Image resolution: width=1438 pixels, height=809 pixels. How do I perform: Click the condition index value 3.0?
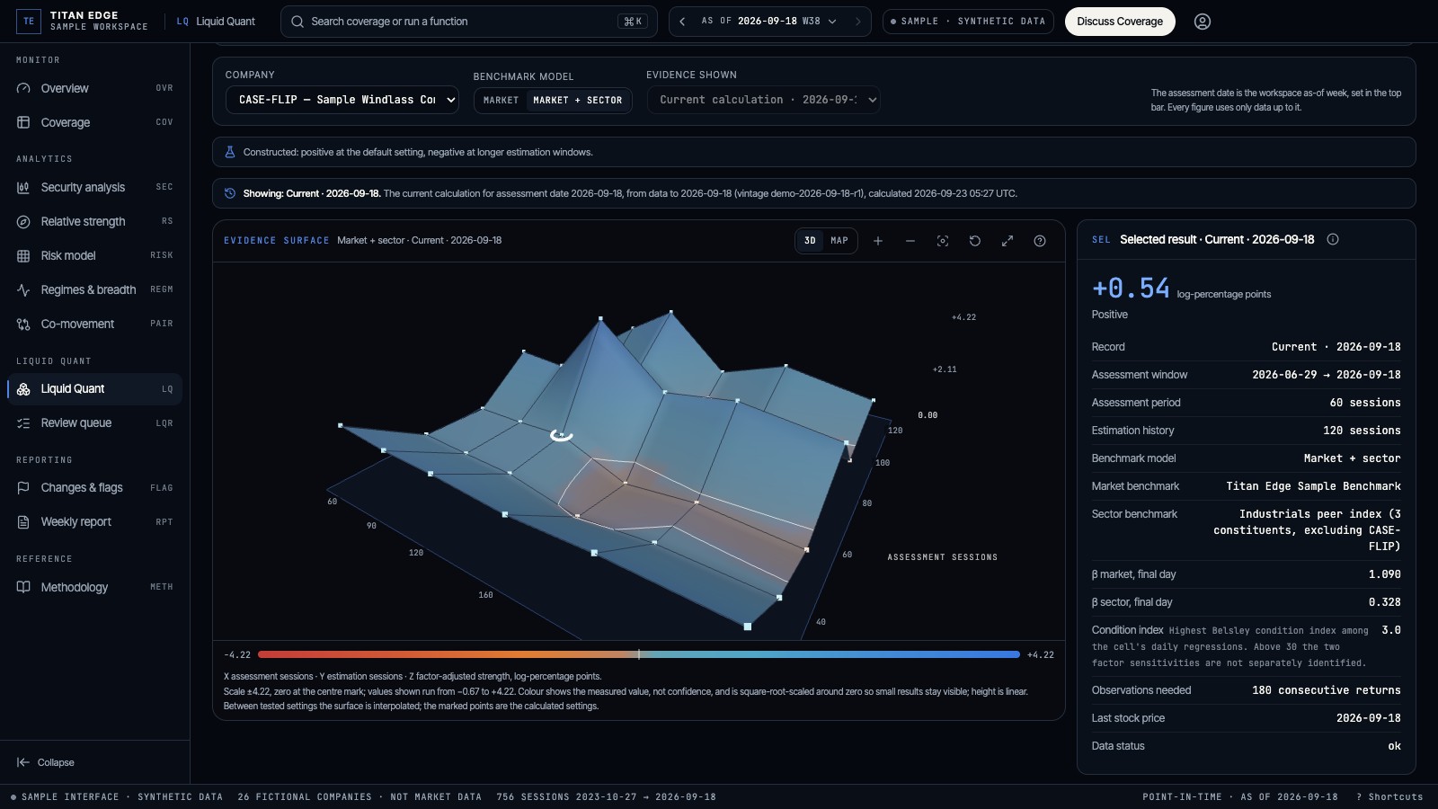1391,630
